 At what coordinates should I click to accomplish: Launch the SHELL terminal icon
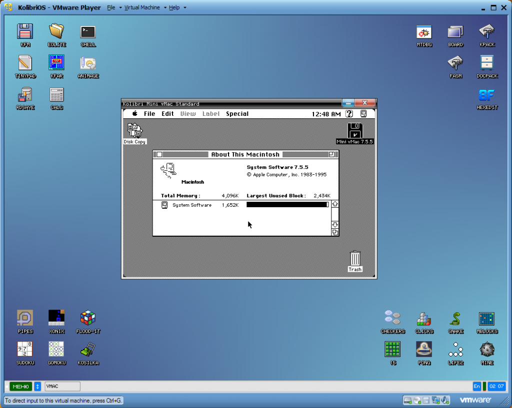tap(88, 32)
